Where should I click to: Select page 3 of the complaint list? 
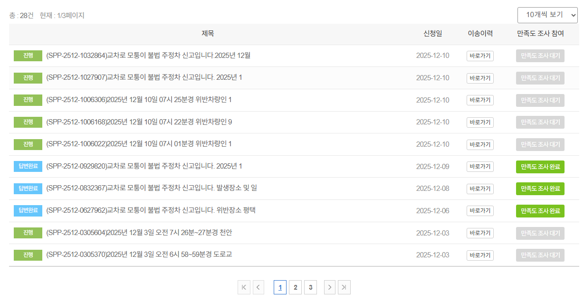click(310, 287)
